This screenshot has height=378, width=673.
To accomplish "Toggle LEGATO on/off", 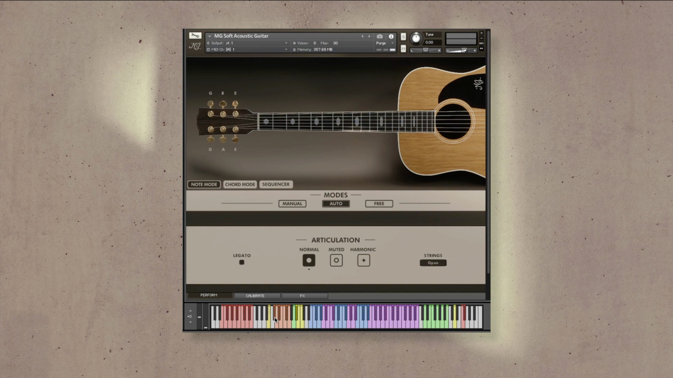I will click(x=242, y=262).
